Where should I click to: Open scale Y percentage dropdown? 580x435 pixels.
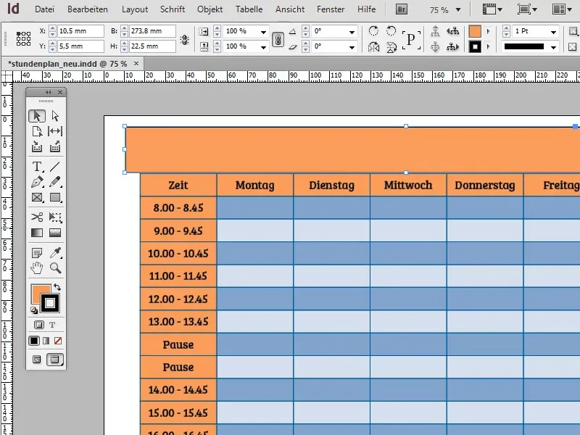tap(263, 47)
